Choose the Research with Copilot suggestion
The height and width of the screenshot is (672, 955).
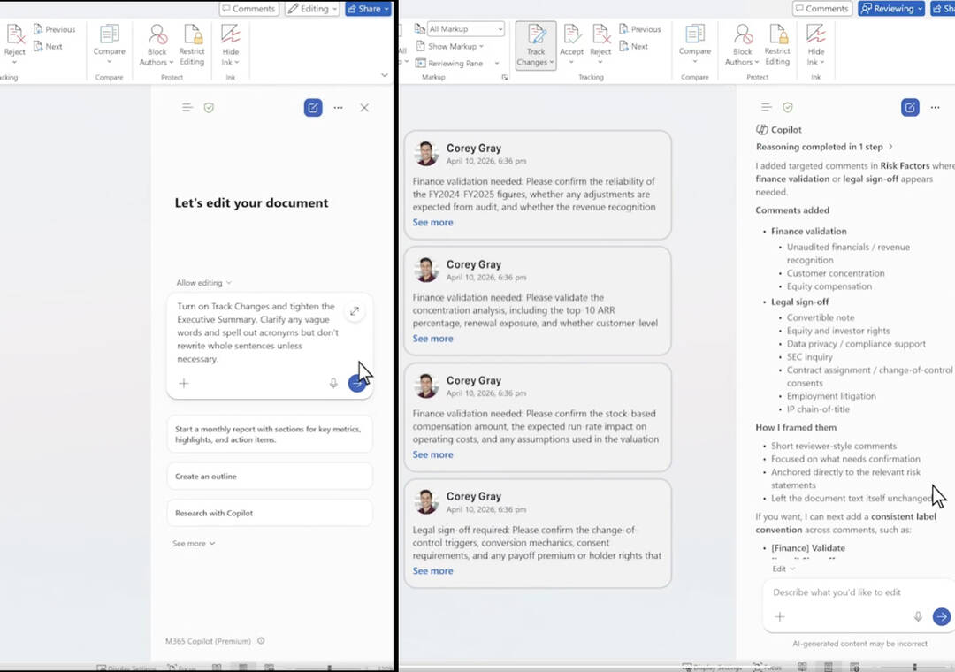269,513
